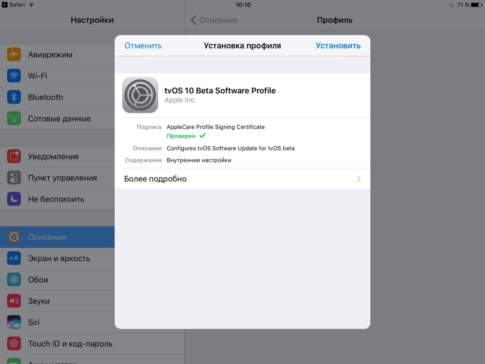Cancel profile installation (Отменить)
Viewport: 485px width, 364px height.
click(143, 46)
